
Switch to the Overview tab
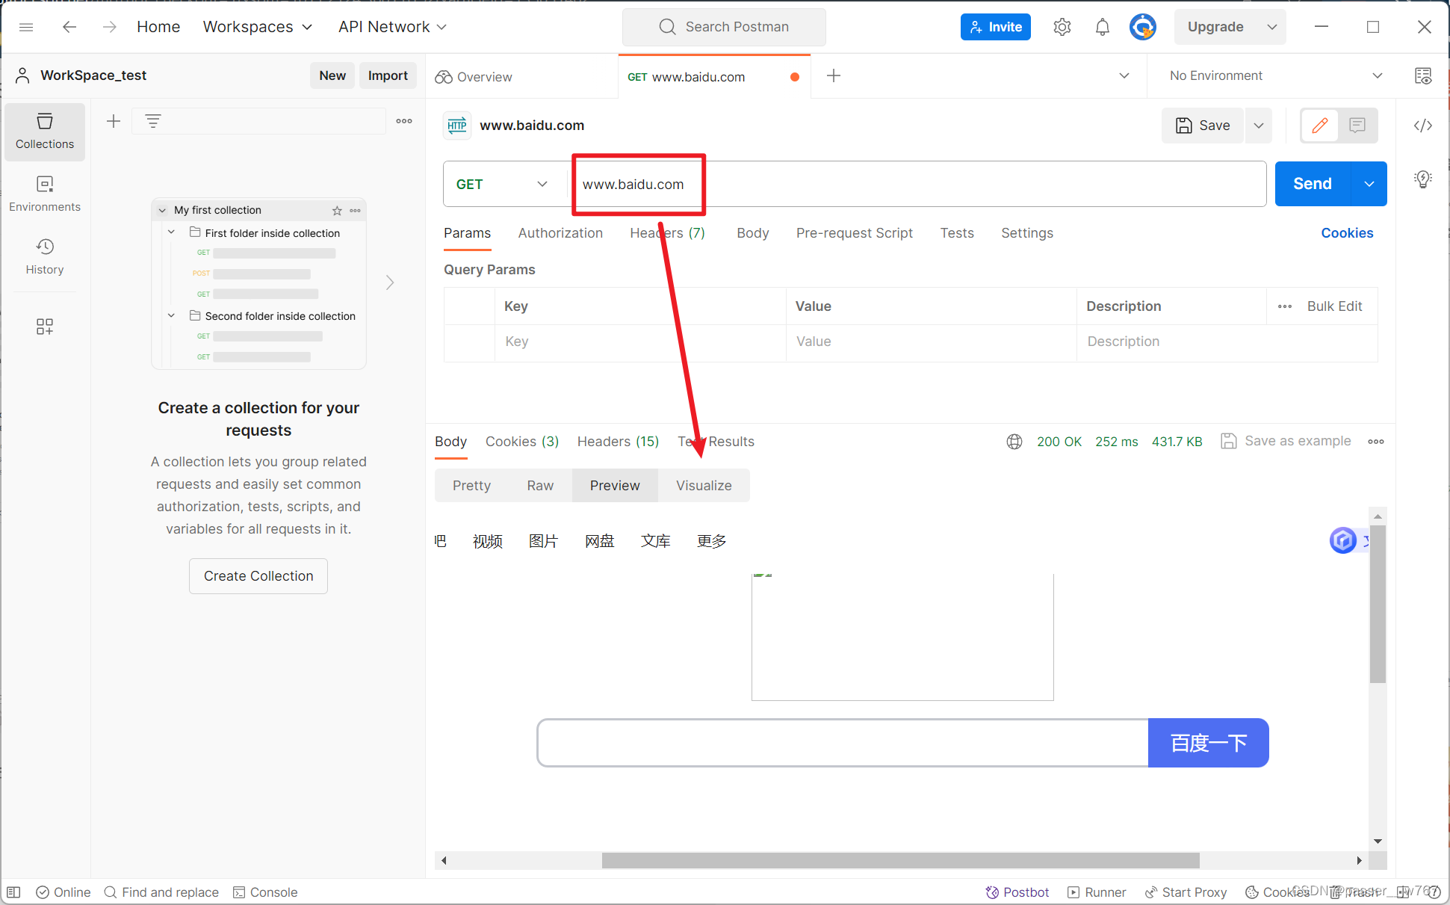(474, 76)
